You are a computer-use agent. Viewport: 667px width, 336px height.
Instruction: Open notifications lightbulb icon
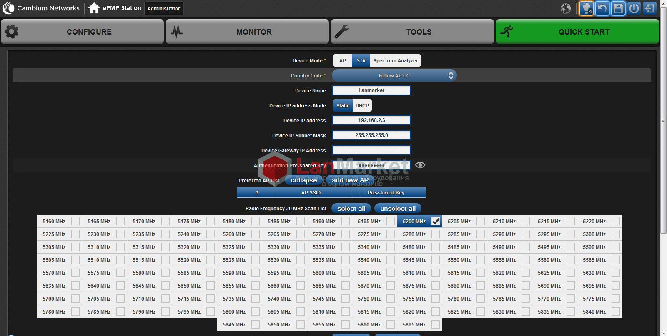click(586, 8)
